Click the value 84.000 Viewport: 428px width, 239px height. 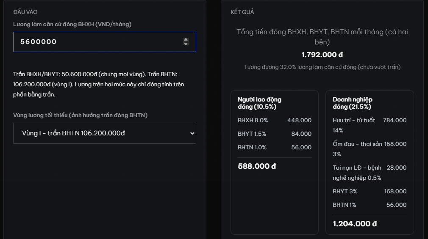point(301,134)
